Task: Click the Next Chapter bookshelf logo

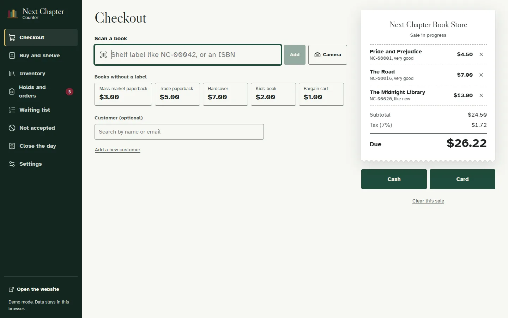Action: pos(13,14)
